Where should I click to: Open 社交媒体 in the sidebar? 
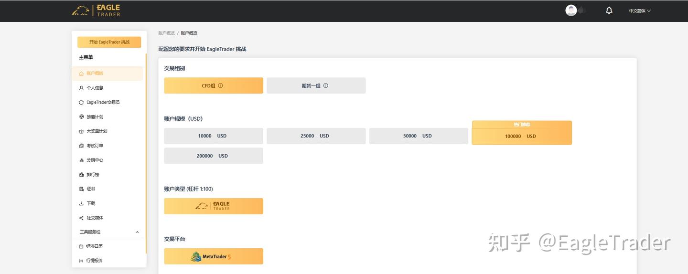pyautogui.click(x=95, y=218)
